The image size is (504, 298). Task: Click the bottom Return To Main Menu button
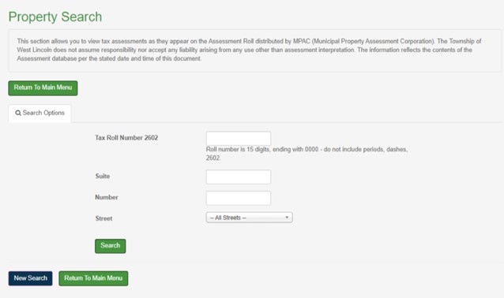(93, 278)
